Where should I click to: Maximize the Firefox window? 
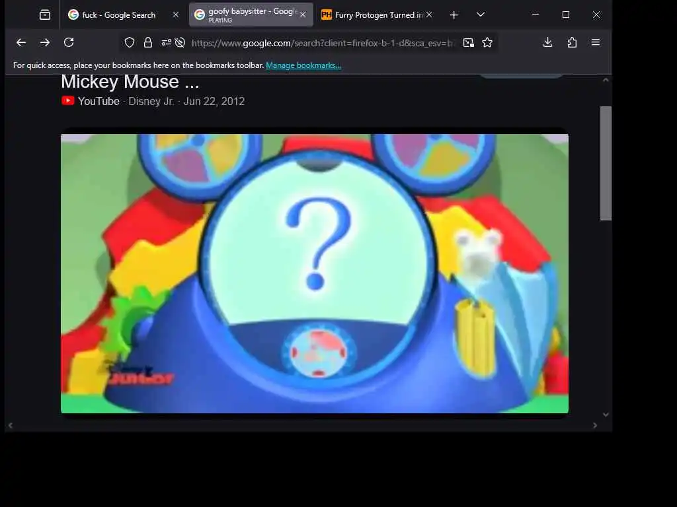(566, 15)
